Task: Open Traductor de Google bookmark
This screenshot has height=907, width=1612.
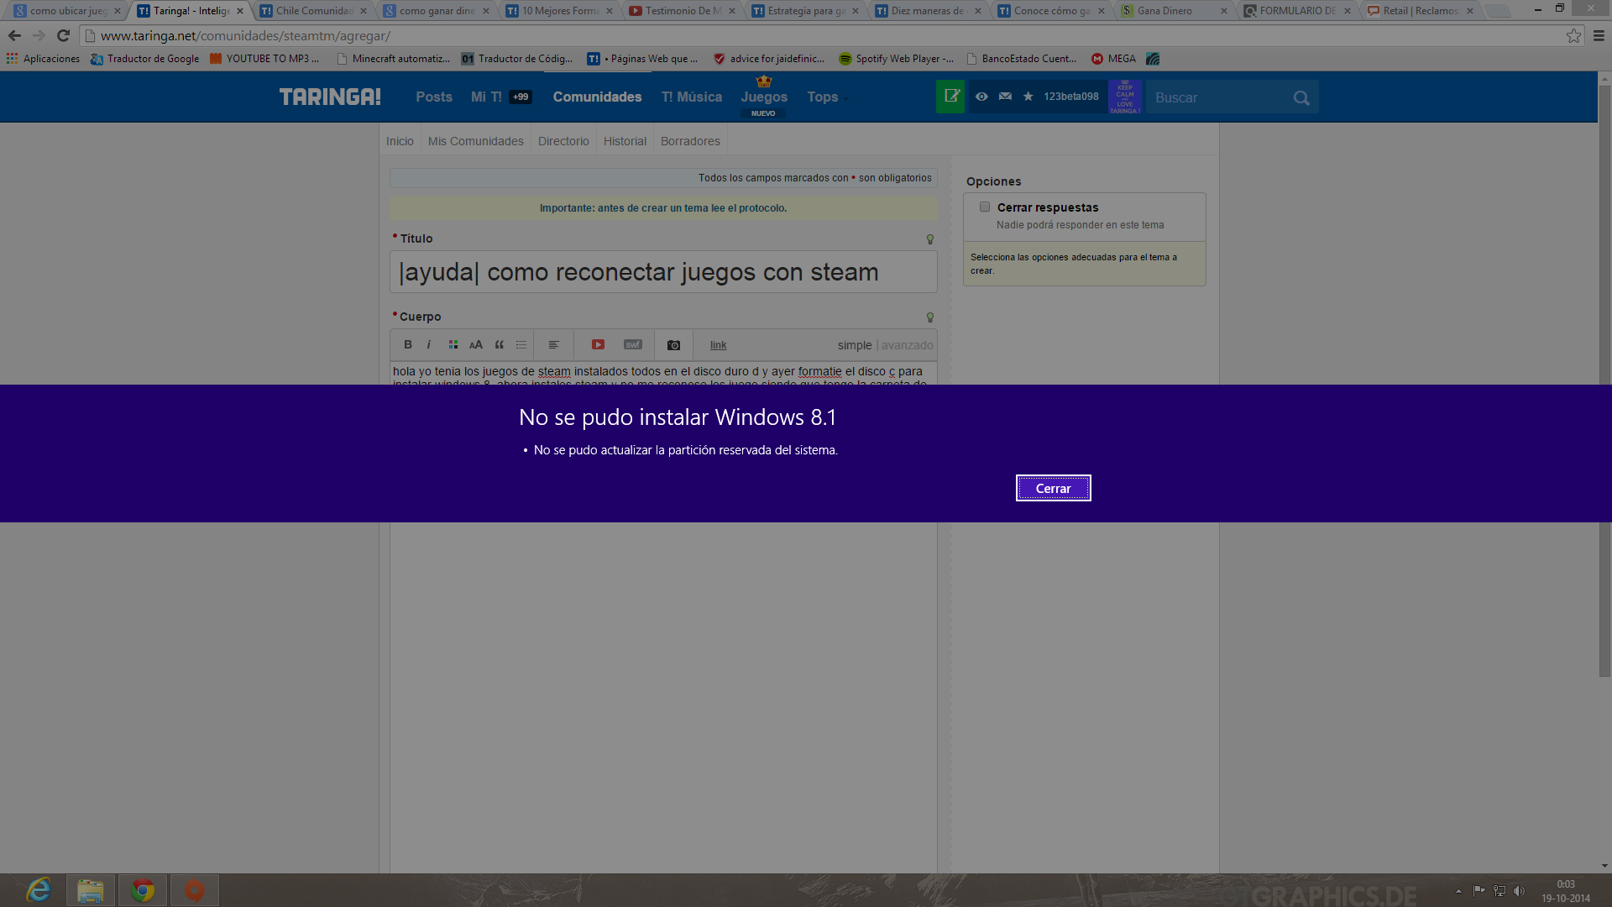Action: click(x=144, y=59)
